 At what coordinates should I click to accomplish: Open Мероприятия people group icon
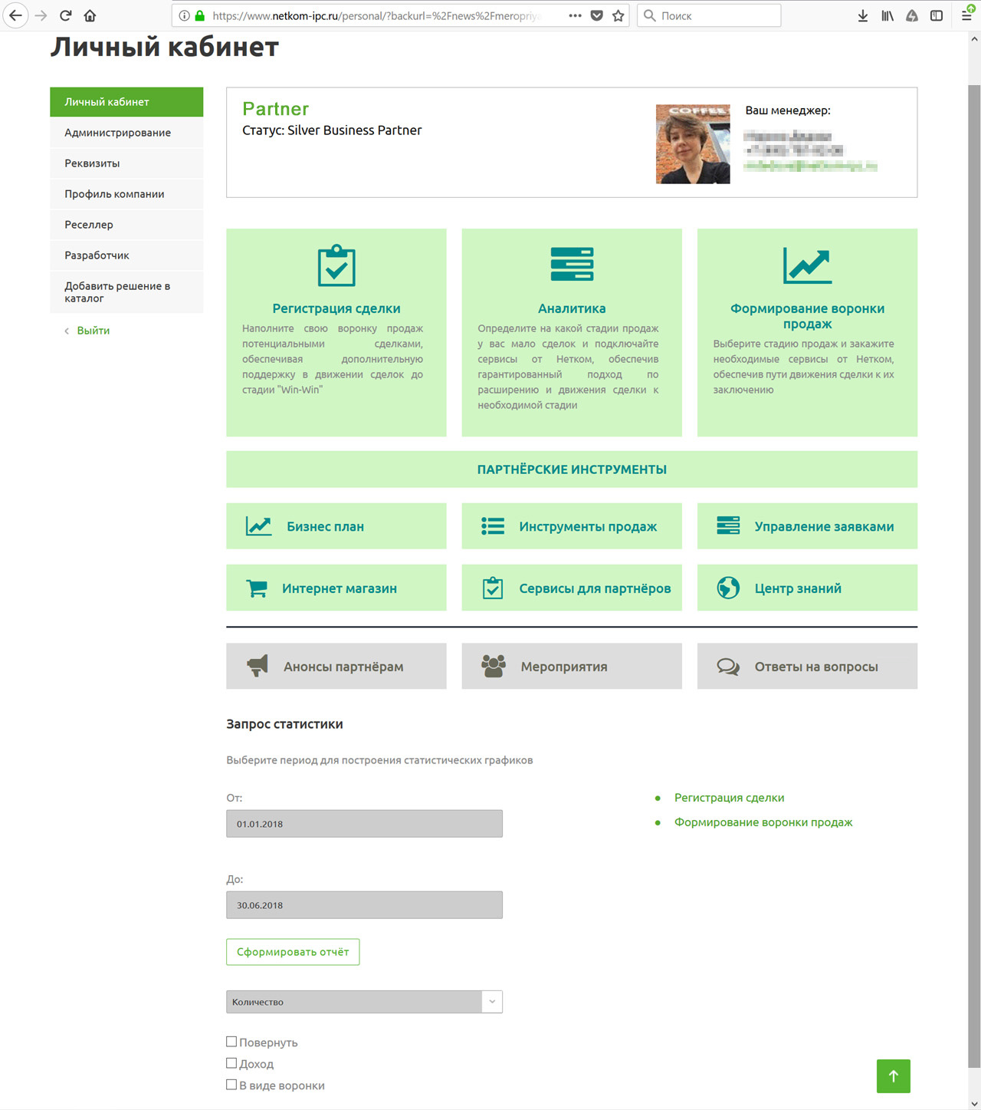point(494,666)
